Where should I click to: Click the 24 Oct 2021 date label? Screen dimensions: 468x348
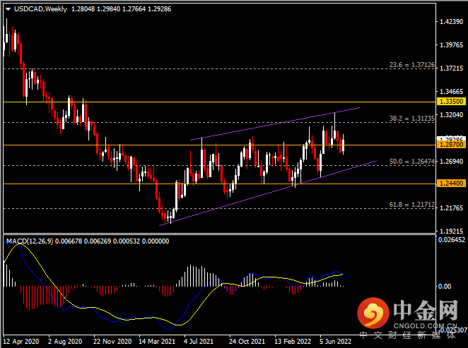click(x=247, y=342)
